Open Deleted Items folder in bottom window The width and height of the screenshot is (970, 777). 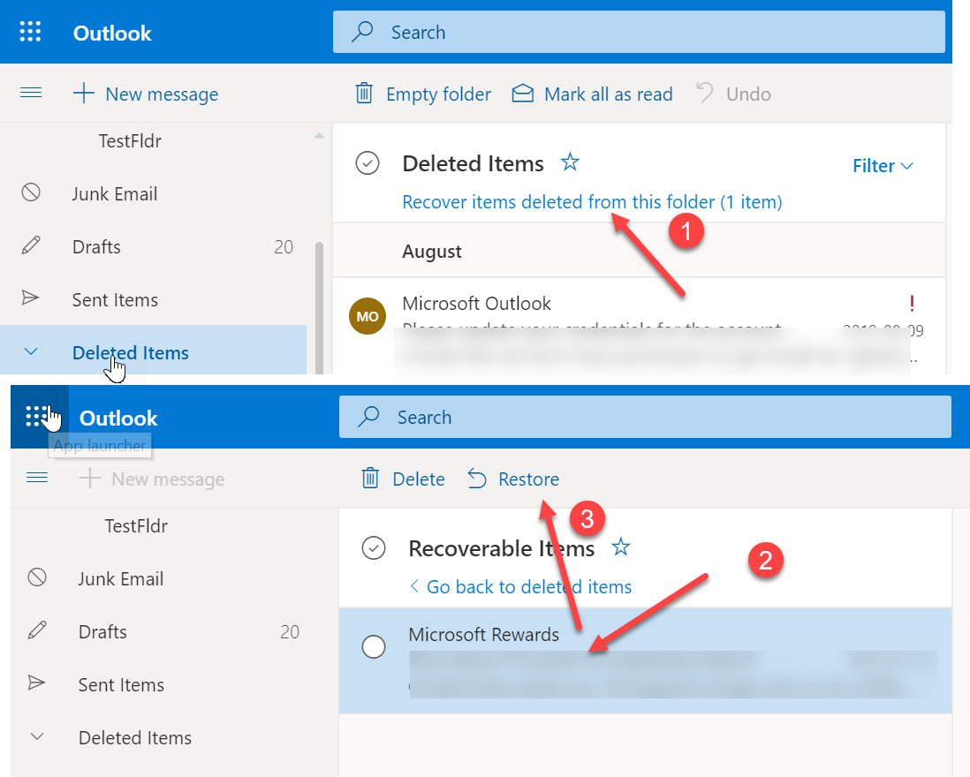(x=135, y=737)
